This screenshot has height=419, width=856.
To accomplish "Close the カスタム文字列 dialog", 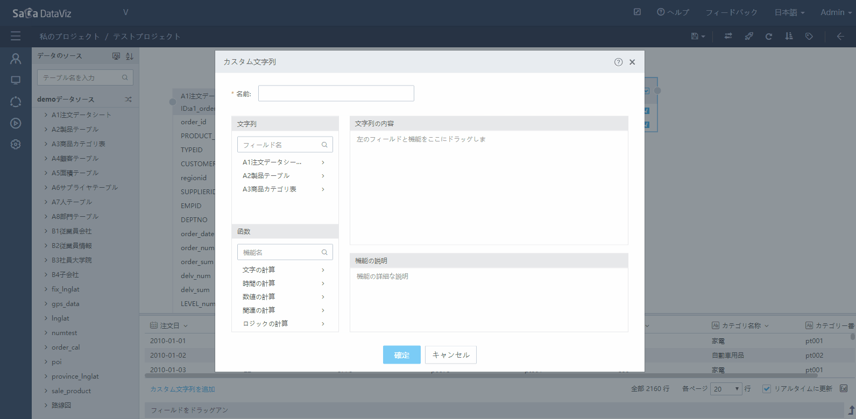I will coord(632,62).
